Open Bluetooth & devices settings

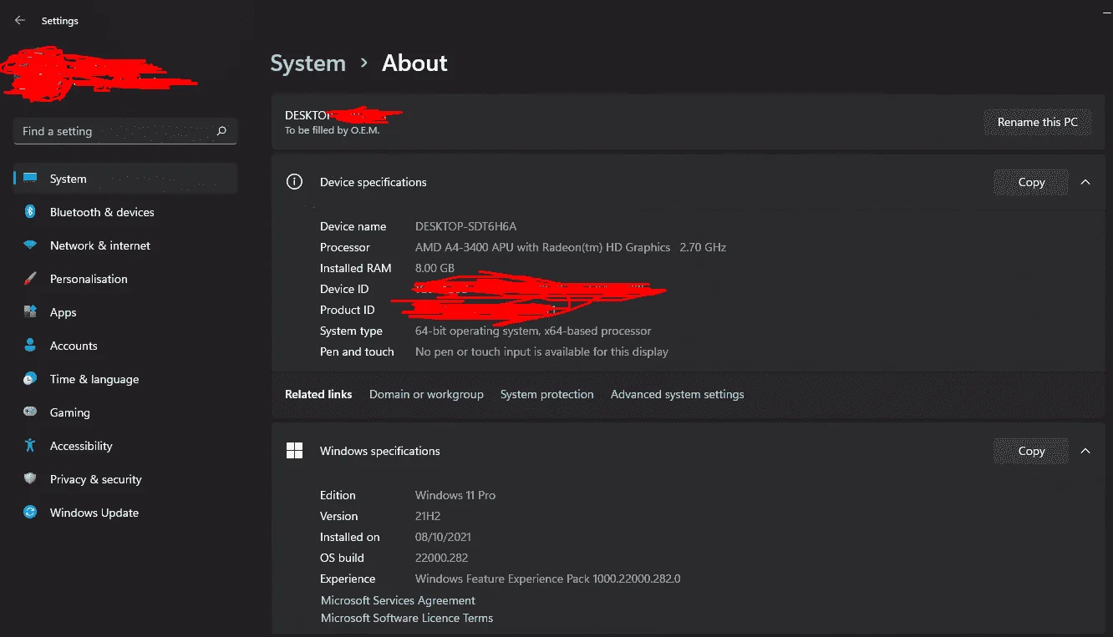[125, 212]
